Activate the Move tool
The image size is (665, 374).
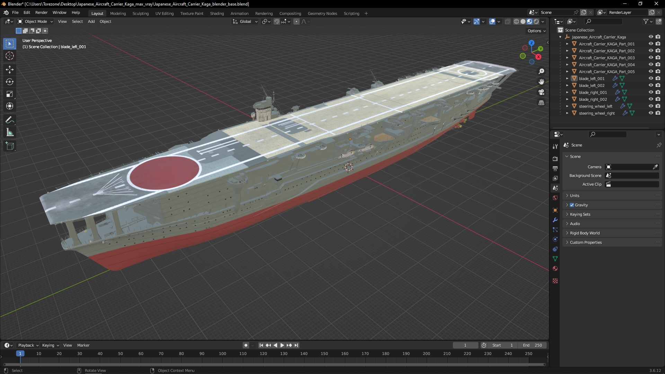point(10,70)
